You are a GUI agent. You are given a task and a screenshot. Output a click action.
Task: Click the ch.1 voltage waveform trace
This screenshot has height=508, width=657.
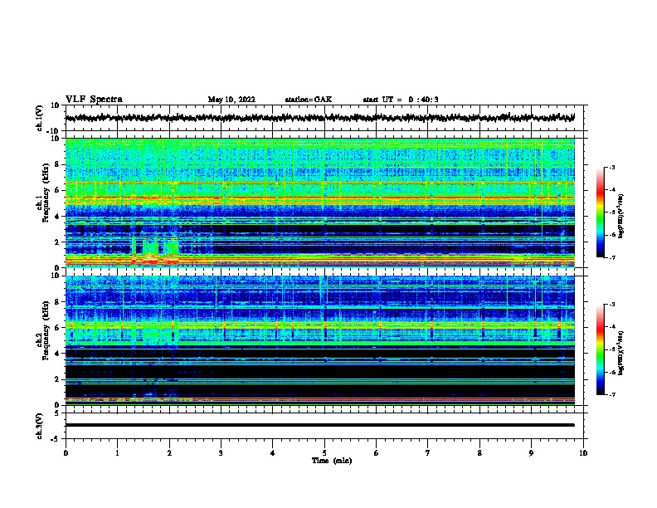319,118
